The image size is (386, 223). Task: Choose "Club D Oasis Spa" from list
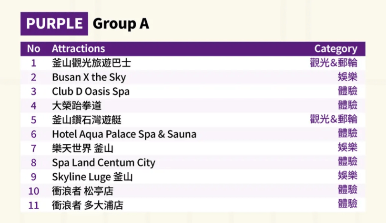(91, 92)
